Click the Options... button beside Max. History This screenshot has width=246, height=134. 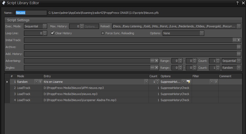[x=92, y=26]
